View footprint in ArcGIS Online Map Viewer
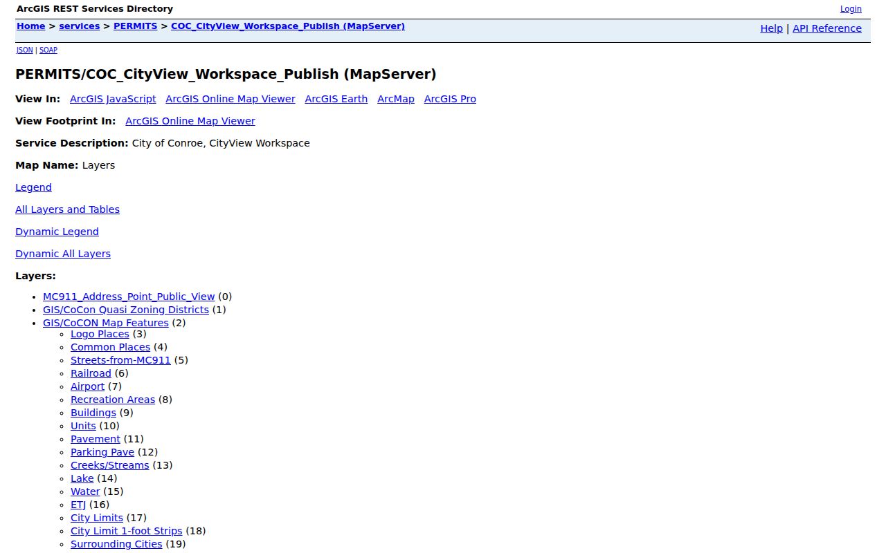Screen dimensions: 886x553 [x=190, y=121]
